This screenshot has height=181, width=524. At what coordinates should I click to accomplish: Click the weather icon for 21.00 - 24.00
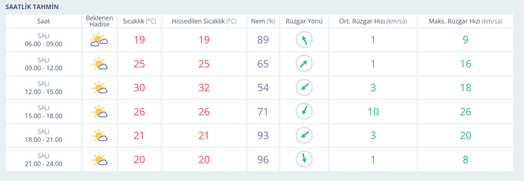click(x=99, y=159)
